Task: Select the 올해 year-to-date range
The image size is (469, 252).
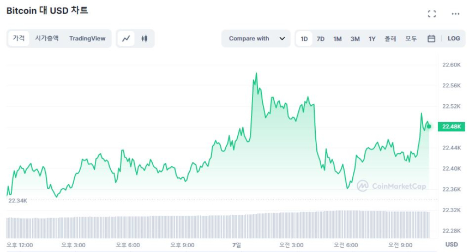Action: click(x=390, y=39)
